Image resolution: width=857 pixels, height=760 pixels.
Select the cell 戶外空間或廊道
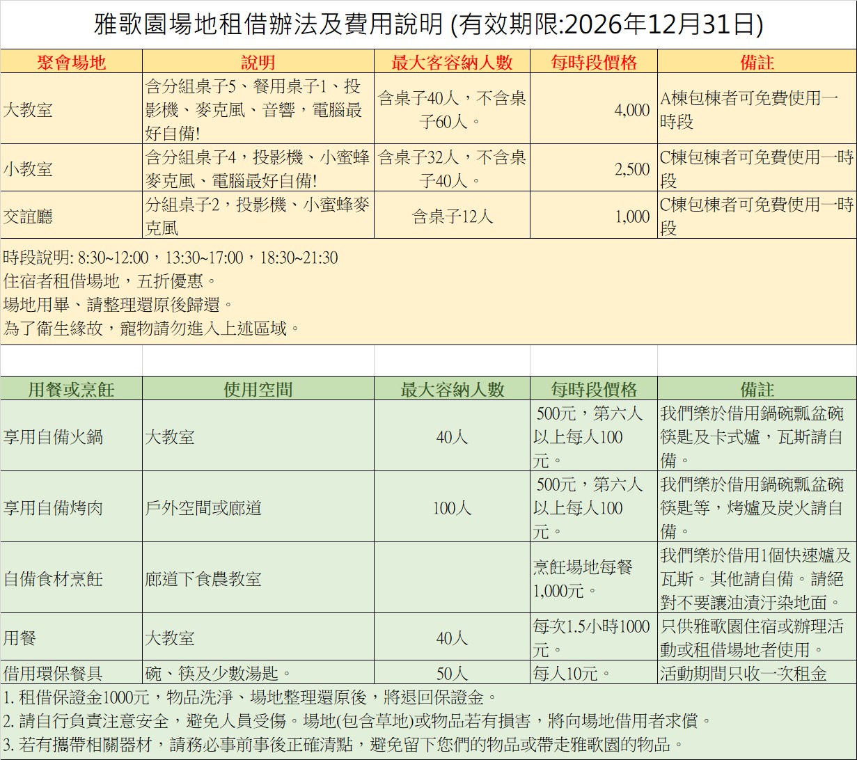tap(258, 507)
